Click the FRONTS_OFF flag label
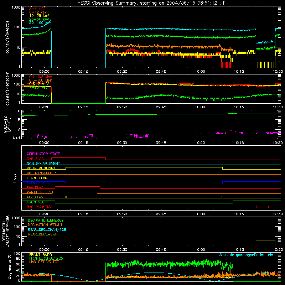The image size is (285, 285). point(37,202)
